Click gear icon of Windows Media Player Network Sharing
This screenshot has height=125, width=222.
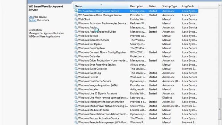[x=76, y=106]
